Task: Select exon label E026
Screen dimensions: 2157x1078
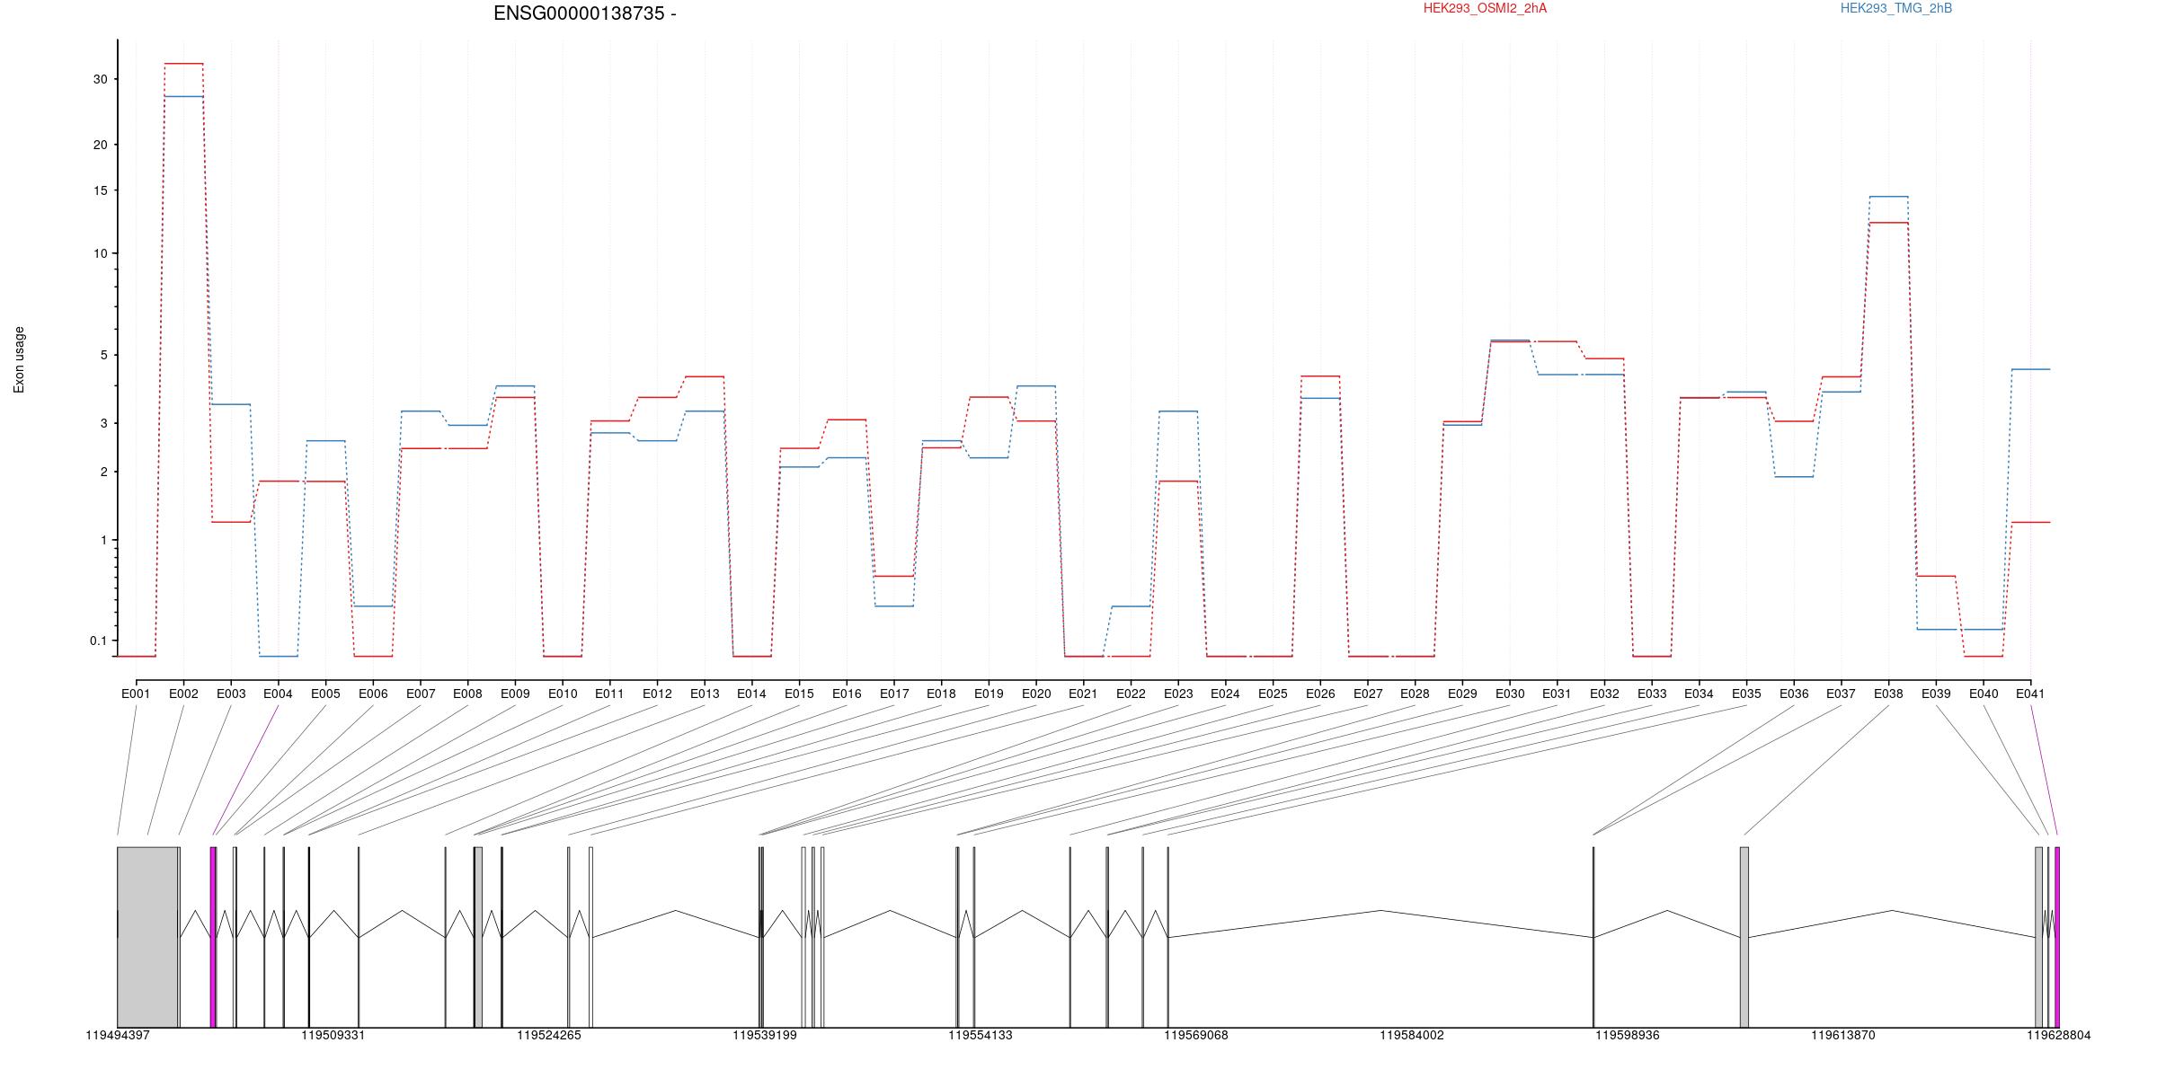Action: (1320, 694)
